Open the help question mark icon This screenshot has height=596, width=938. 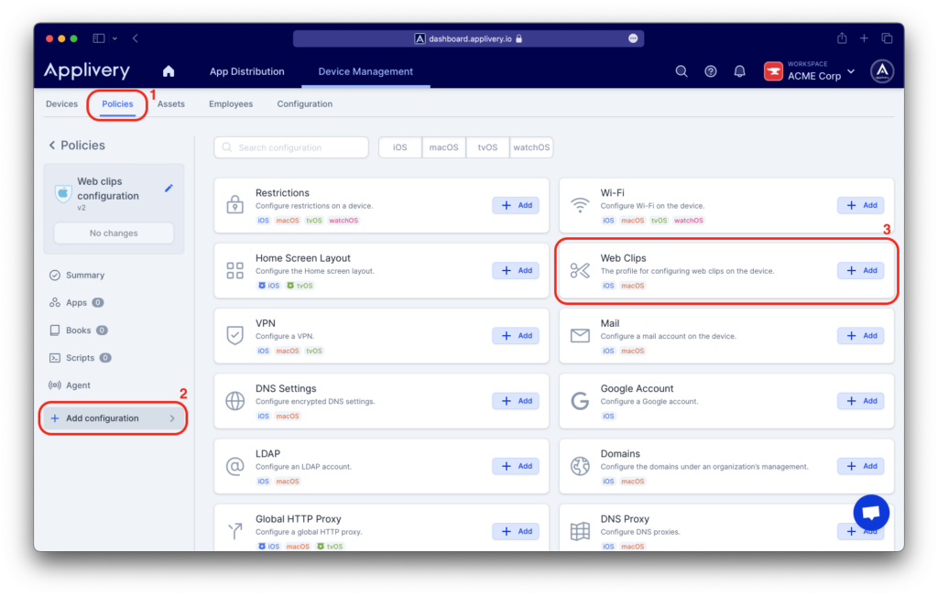coord(711,71)
